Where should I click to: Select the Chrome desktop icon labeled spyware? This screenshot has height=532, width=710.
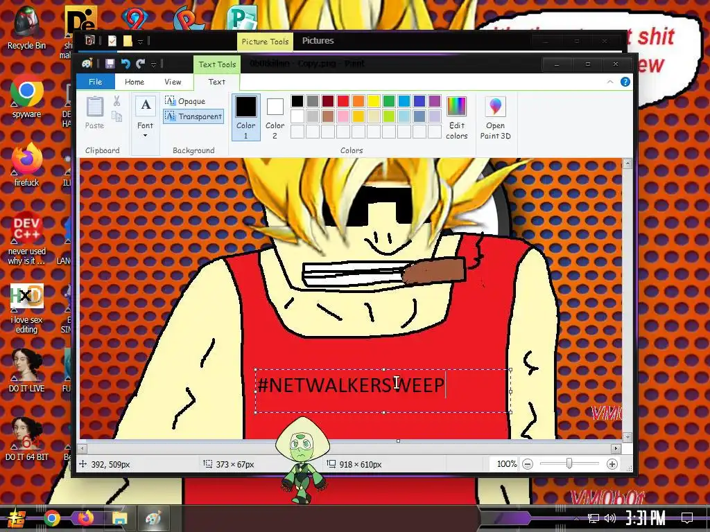pyautogui.click(x=26, y=96)
